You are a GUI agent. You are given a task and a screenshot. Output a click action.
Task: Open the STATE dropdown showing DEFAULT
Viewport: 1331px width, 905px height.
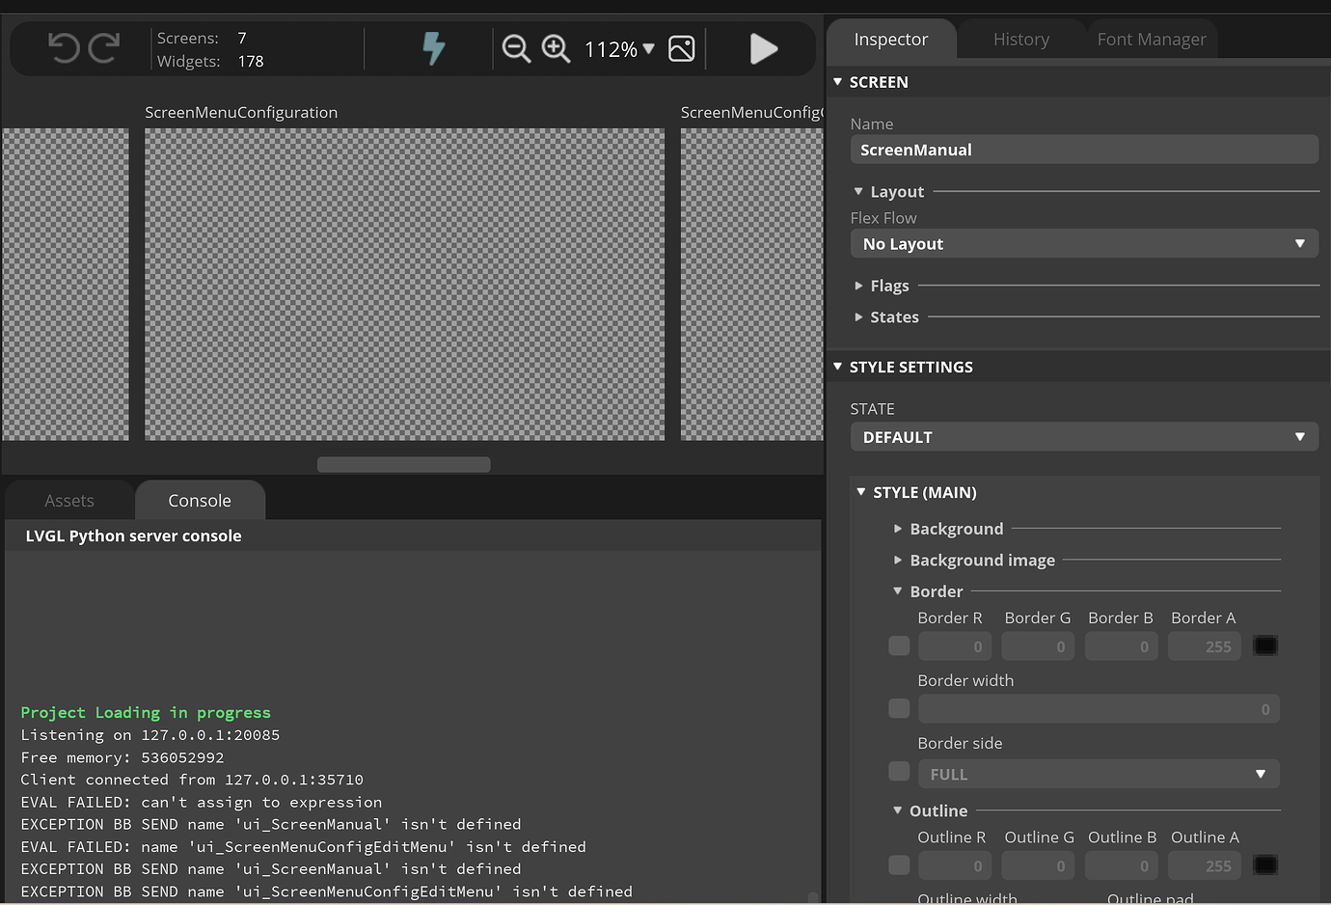click(1083, 436)
